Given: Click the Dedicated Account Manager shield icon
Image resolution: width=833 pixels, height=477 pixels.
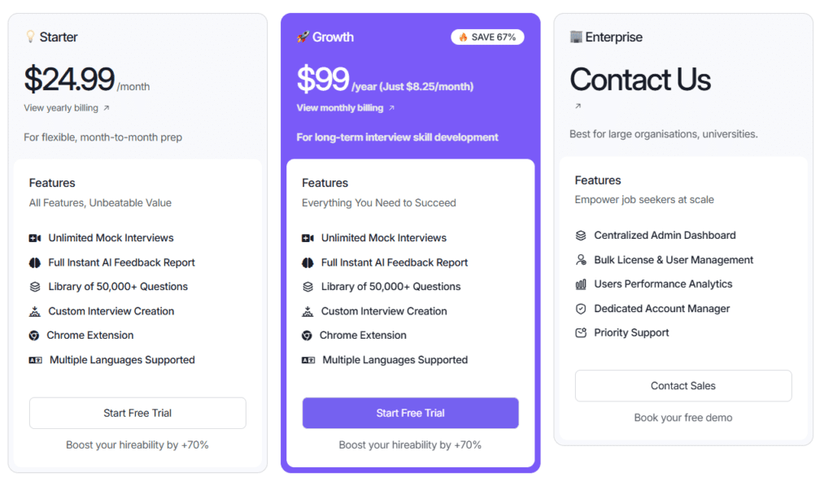Looking at the screenshot, I should click(581, 309).
